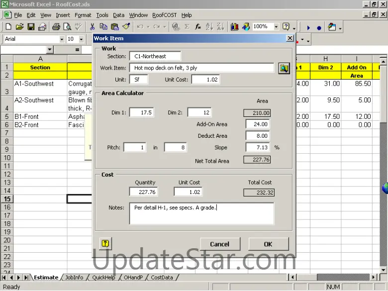Open the Font size dropdown showing 10
Image resolution: width=388 pixels, height=291 pixels.
point(81,39)
